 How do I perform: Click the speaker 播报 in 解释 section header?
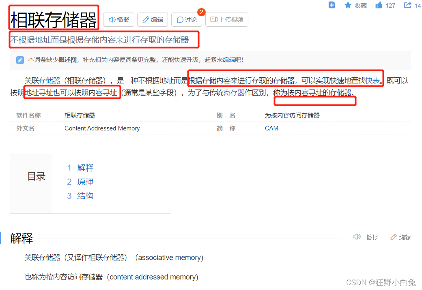click(x=366, y=237)
